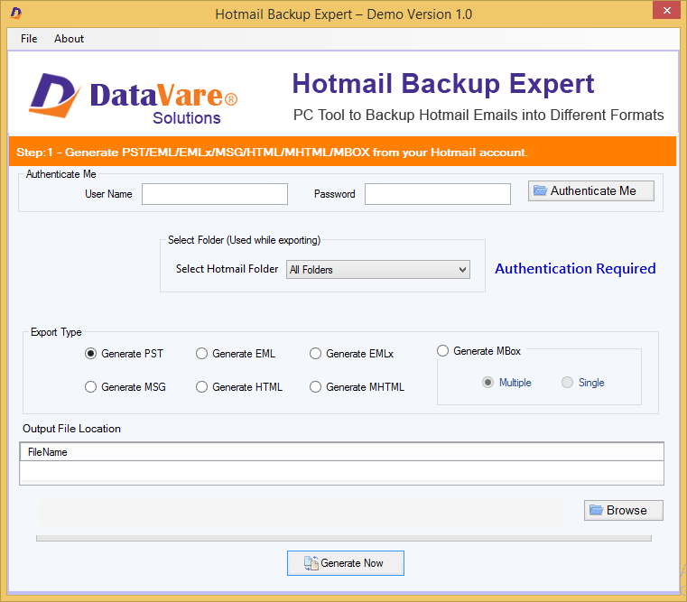Select the Generate EMLx option
This screenshot has height=602, width=687.
(x=315, y=354)
